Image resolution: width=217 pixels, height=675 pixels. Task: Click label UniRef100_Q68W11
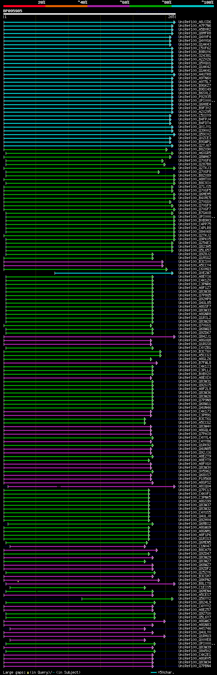[x=195, y=404]
